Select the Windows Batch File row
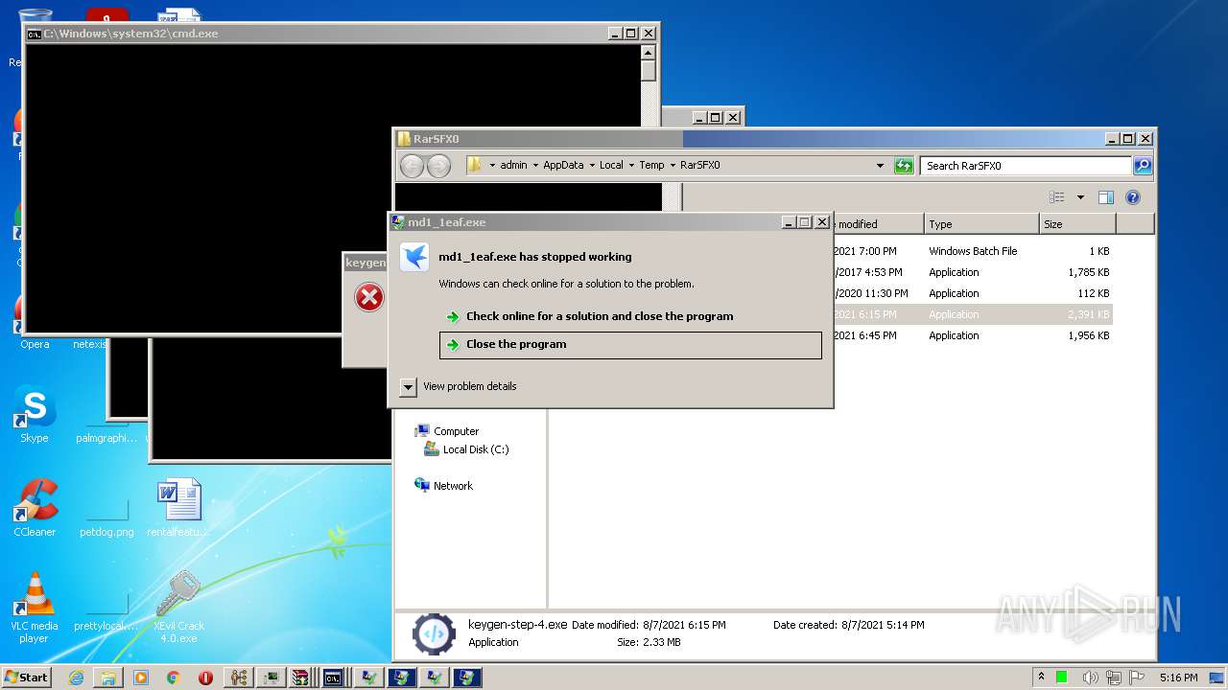 [x=972, y=251]
